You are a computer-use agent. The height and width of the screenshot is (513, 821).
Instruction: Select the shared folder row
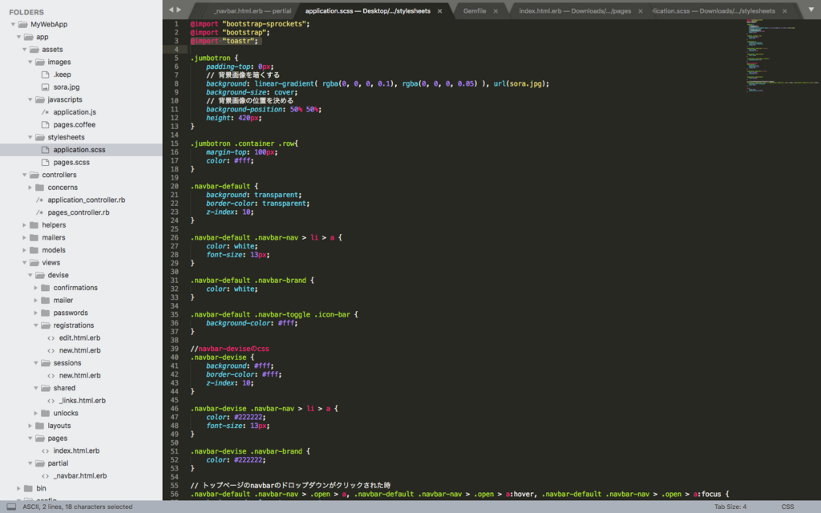tap(81, 389)
